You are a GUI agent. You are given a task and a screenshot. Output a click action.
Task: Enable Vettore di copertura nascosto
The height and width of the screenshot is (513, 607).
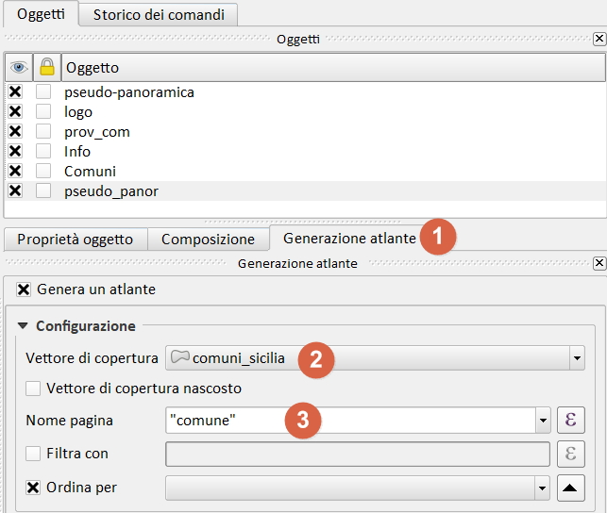33,389
